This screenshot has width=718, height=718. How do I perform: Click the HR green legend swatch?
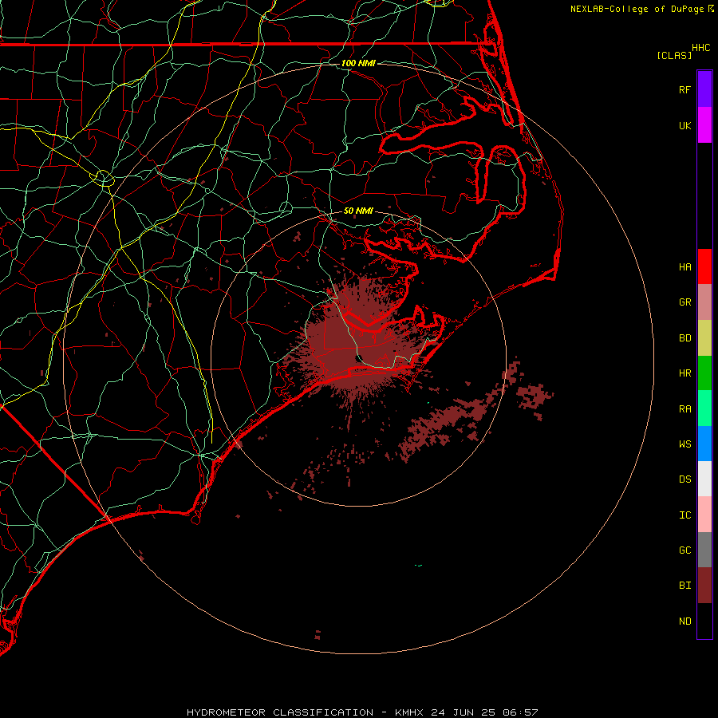point(704,373)
